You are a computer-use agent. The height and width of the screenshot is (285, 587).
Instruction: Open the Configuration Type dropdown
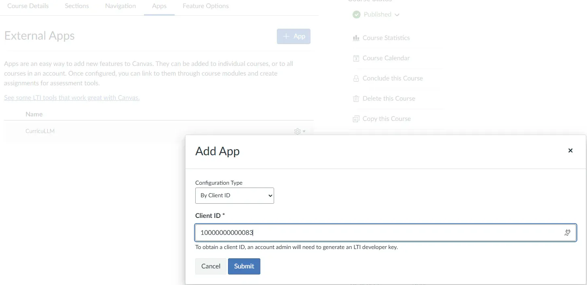tap(234, 196)
